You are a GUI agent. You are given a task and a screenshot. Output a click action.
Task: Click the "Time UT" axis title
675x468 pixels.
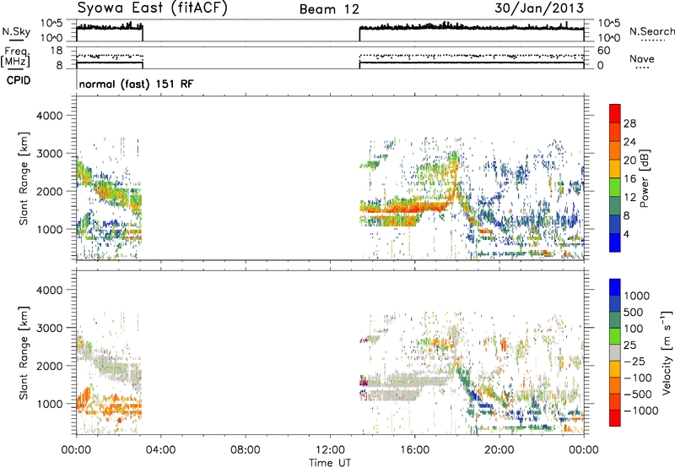click(x=330, y=463)
